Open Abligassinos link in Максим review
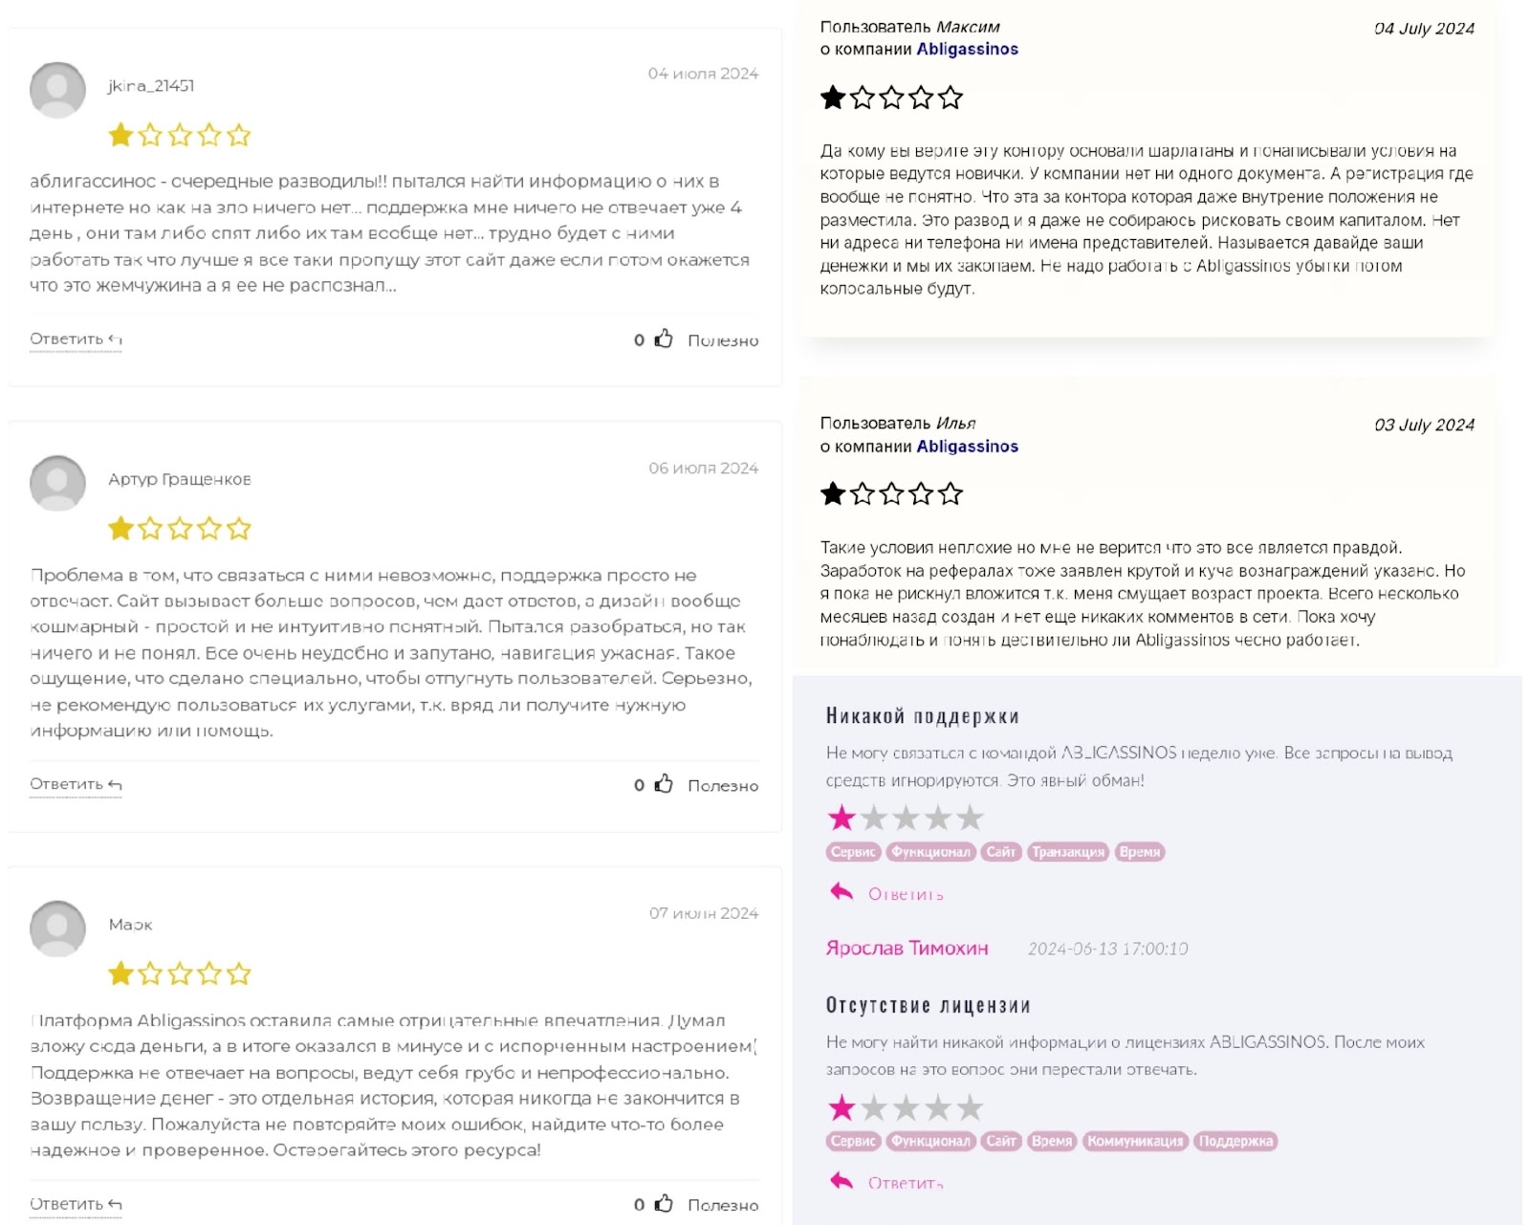 coord(967,50)
